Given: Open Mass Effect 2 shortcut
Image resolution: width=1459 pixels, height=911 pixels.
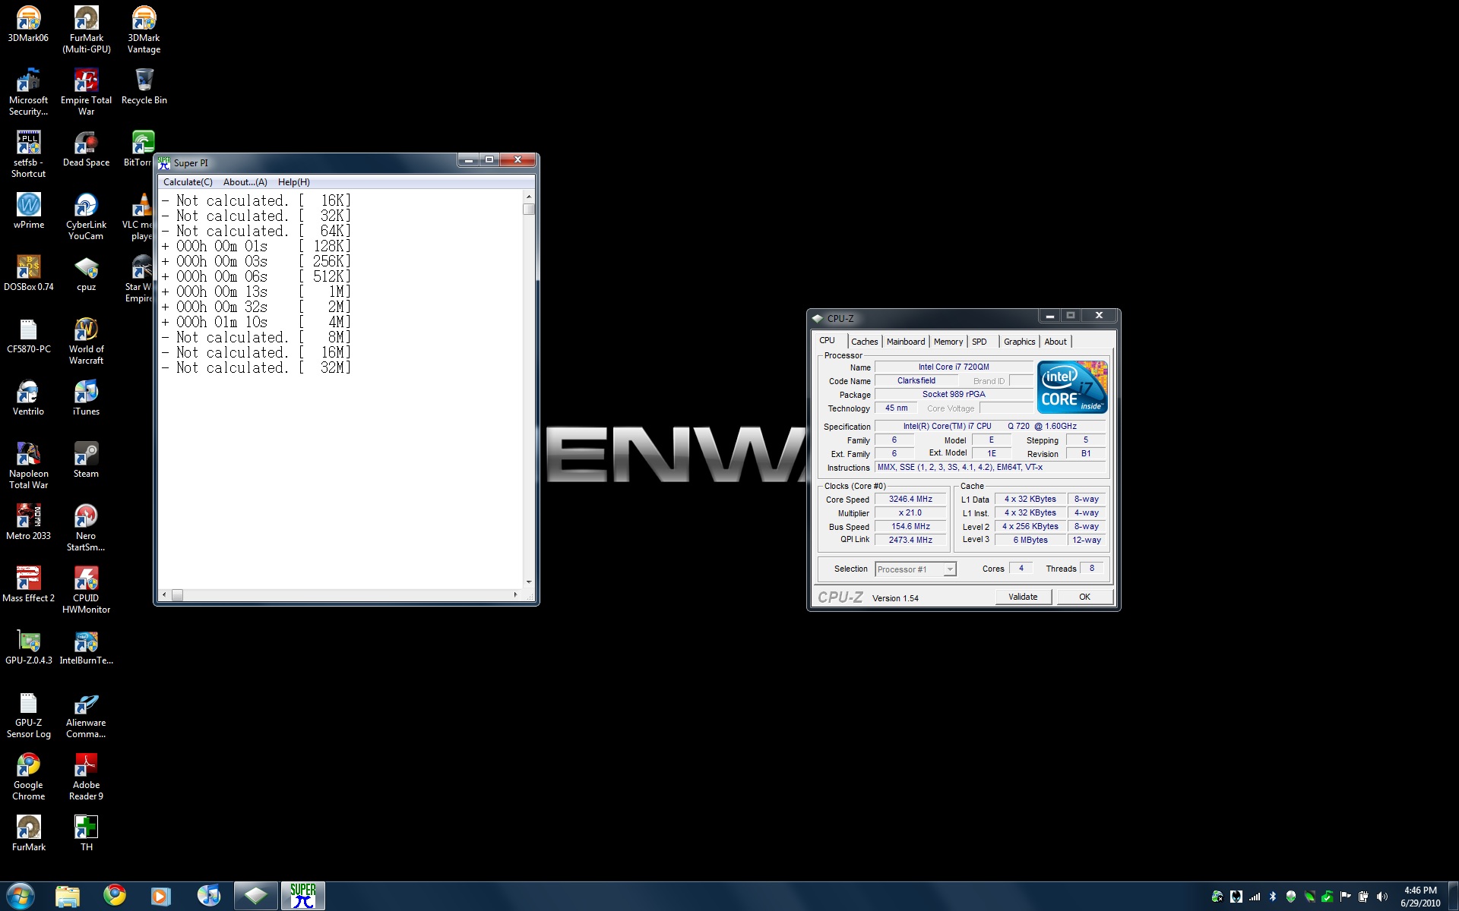Looking at the screenshot, I should [x=28, y=584].
